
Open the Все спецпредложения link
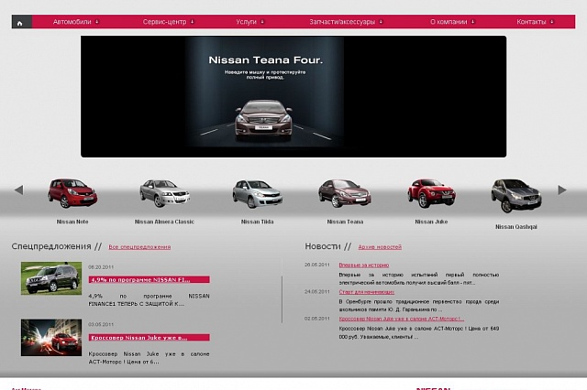click(x=139, y=247)
